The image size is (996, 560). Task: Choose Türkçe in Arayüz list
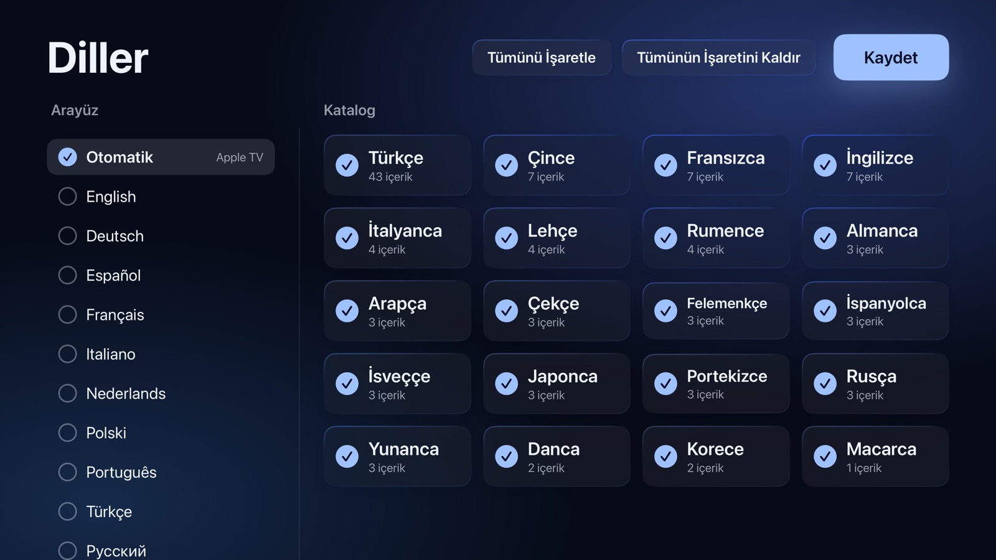tap(161, 511)
